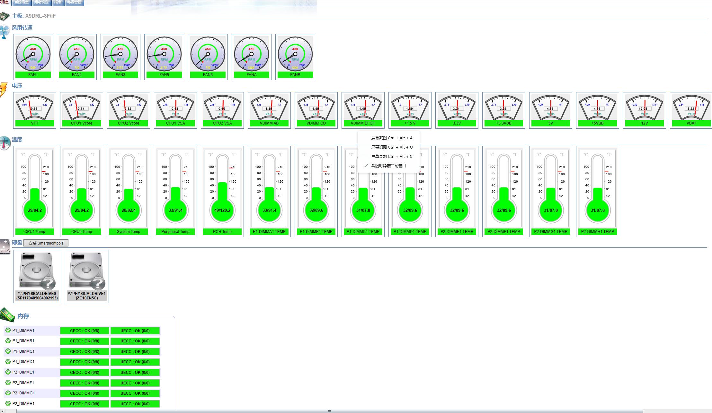Click the 安装 Smartmontools button
This screenshot has width=712, height=413.
point(46,243)
